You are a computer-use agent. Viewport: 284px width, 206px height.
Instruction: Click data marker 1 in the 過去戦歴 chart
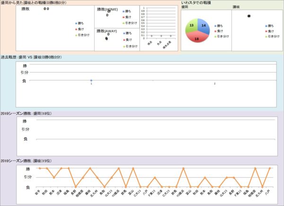[91, 81]
